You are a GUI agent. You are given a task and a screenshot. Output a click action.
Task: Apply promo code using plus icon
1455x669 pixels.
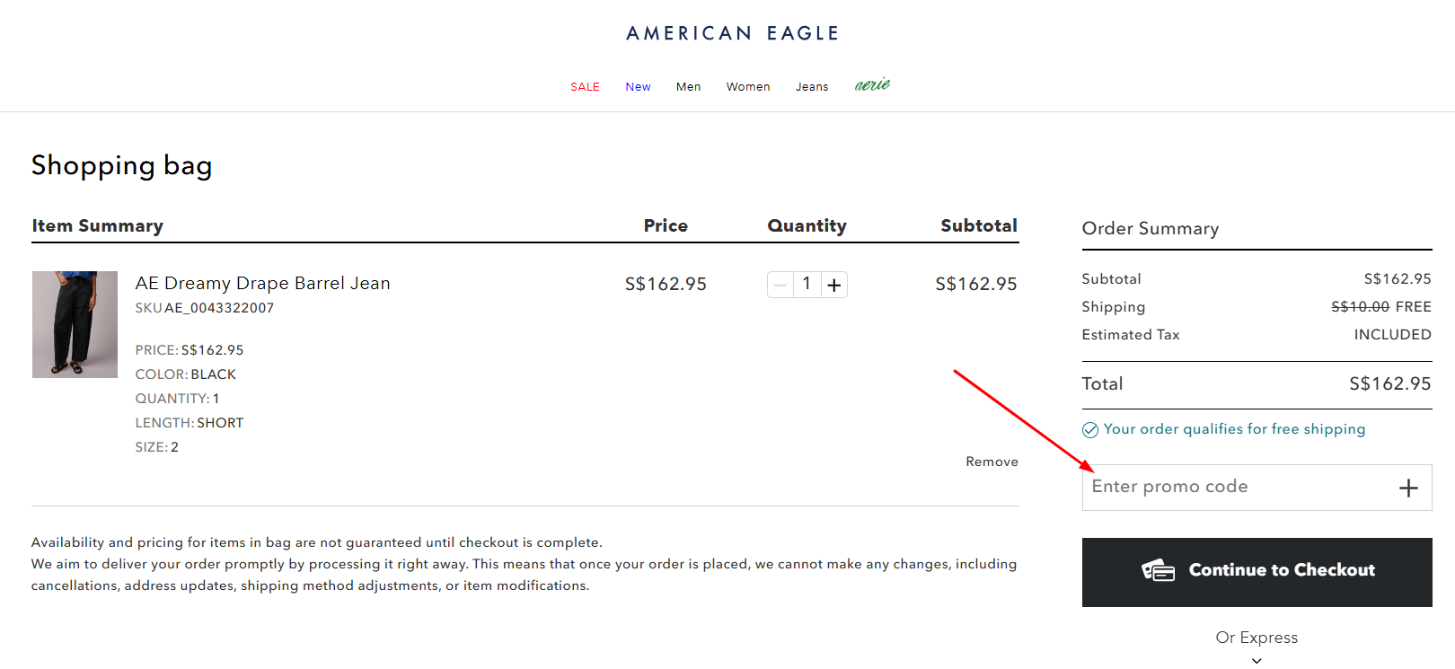point(1408,488)
